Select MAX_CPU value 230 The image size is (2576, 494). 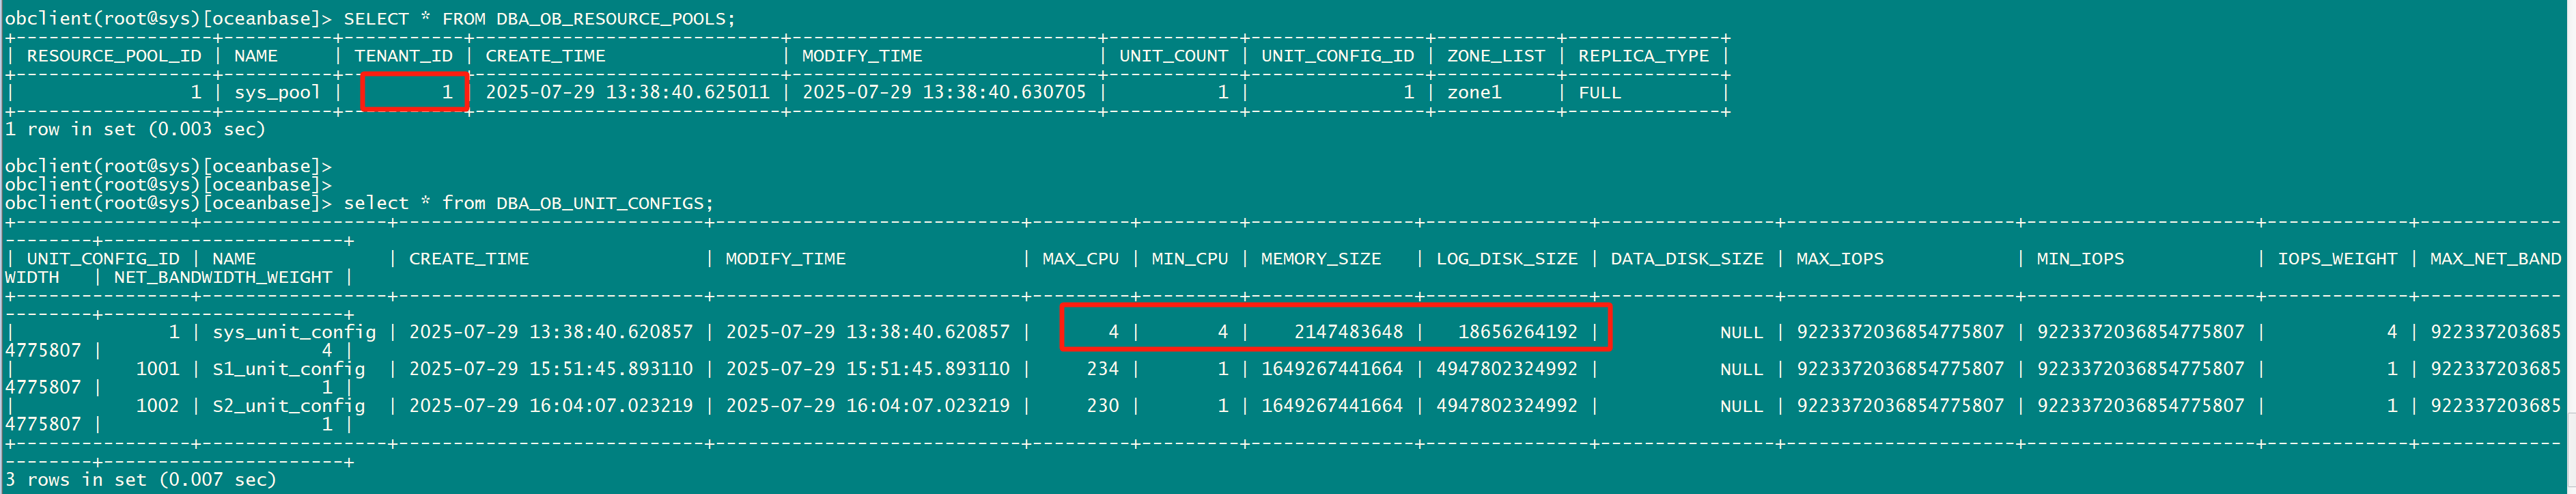click(1103, 406)
